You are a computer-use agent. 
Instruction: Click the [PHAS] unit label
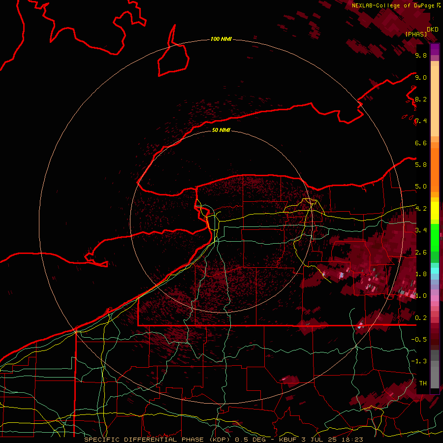[416, 34]
